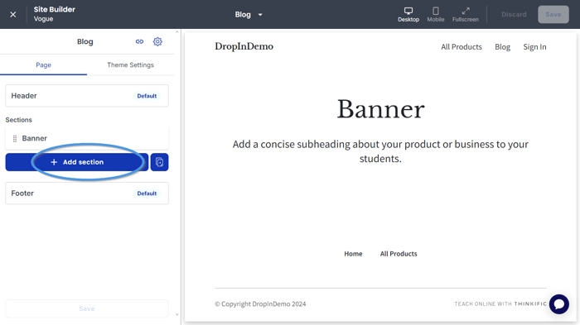Open Blog page settings gear
This screenshot has width=580, height=325.
tap(157, 41)
